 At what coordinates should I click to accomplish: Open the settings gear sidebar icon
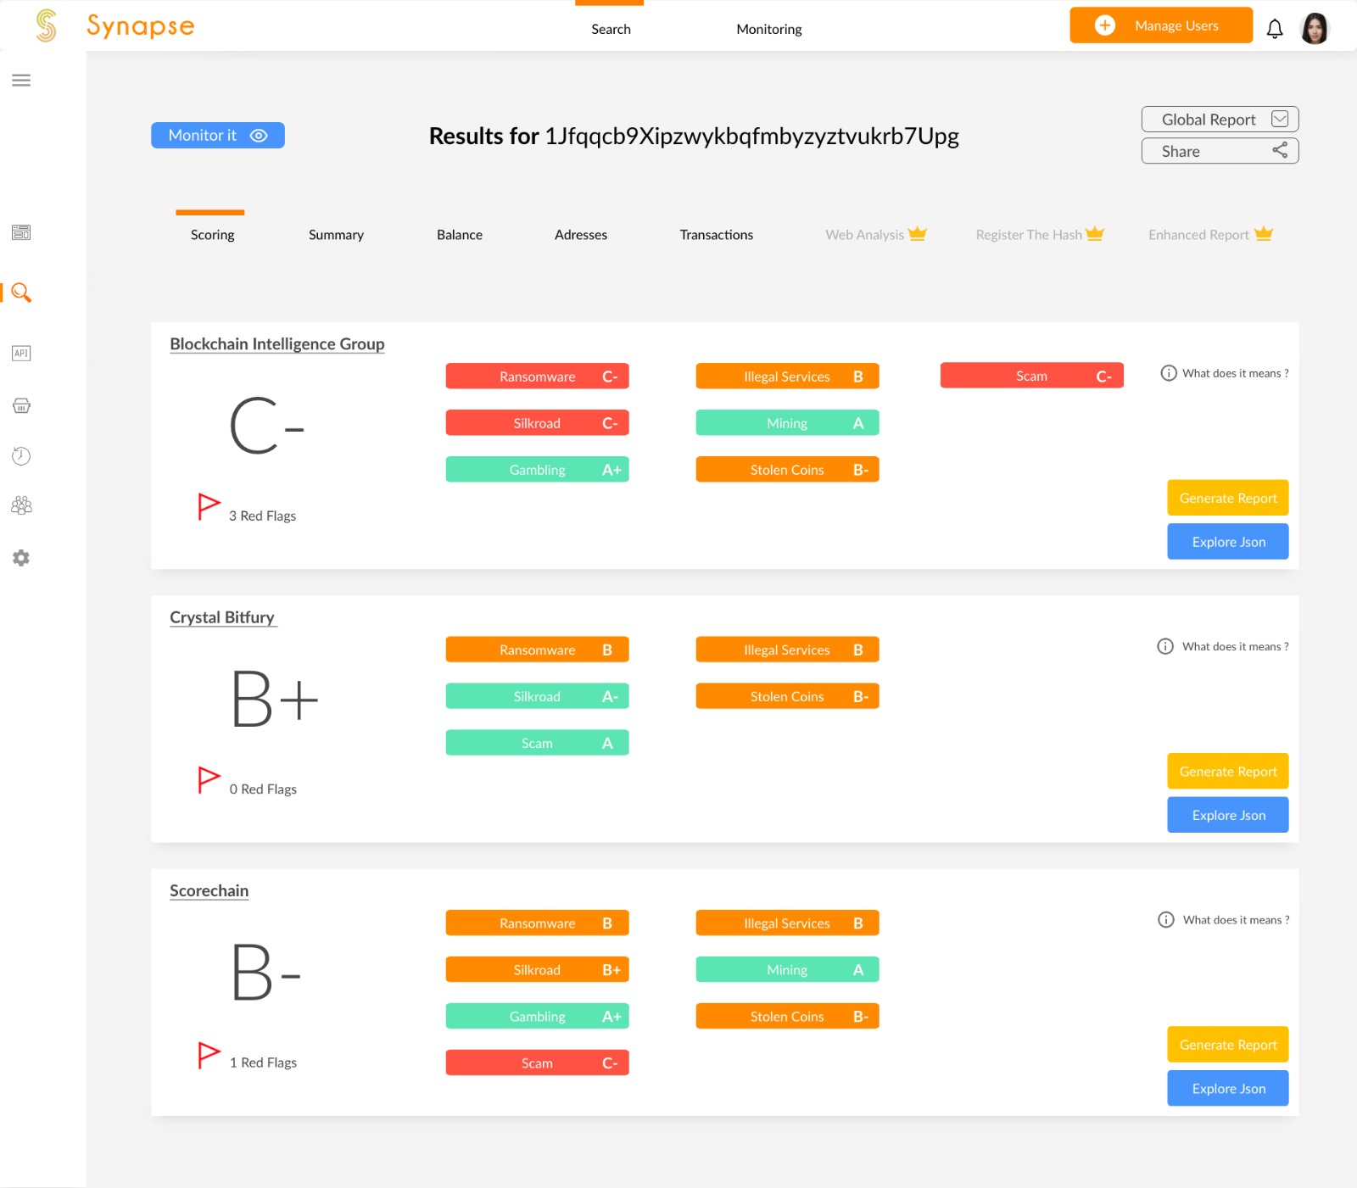coord(21,558)
